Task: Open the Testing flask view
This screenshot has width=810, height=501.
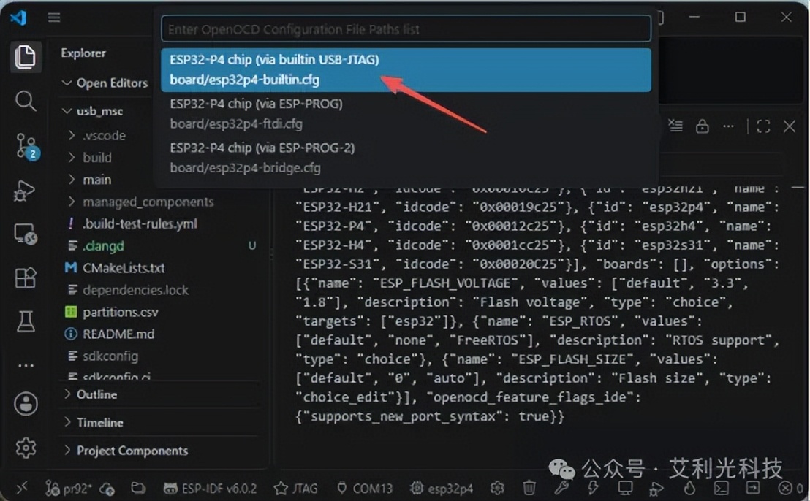Action: pyautogui.click(x=25, y=321)
